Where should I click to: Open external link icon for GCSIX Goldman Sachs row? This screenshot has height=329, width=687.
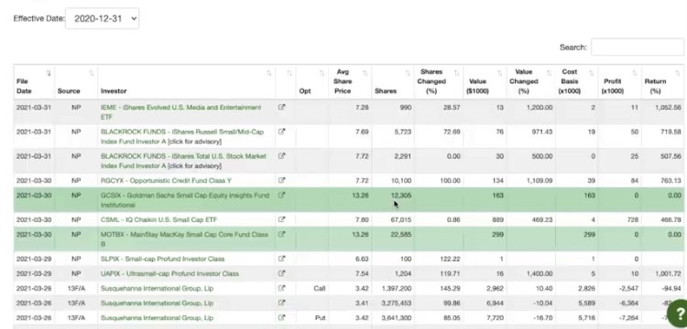282,196
